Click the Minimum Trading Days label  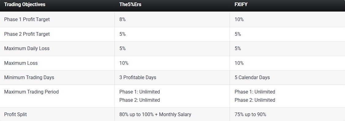29,78
